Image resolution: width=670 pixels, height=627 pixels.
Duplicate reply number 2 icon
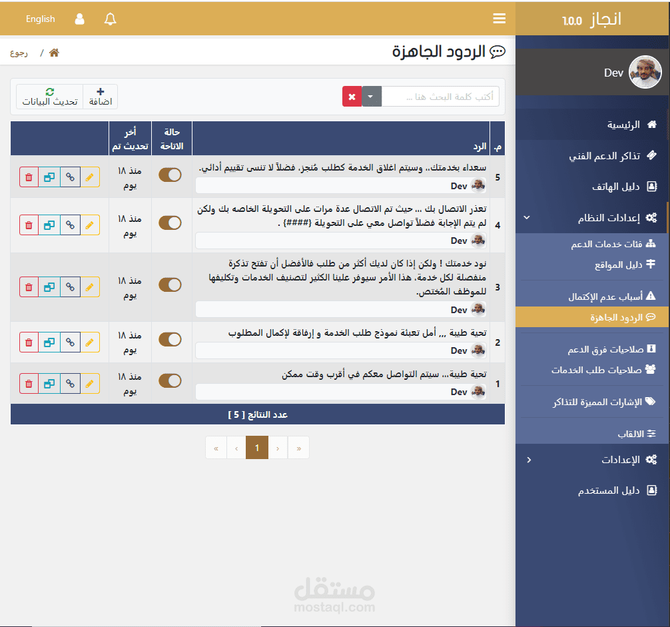[49, 342]
